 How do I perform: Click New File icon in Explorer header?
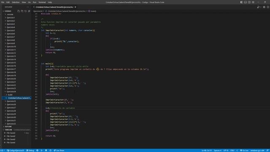tap(19, 11)
